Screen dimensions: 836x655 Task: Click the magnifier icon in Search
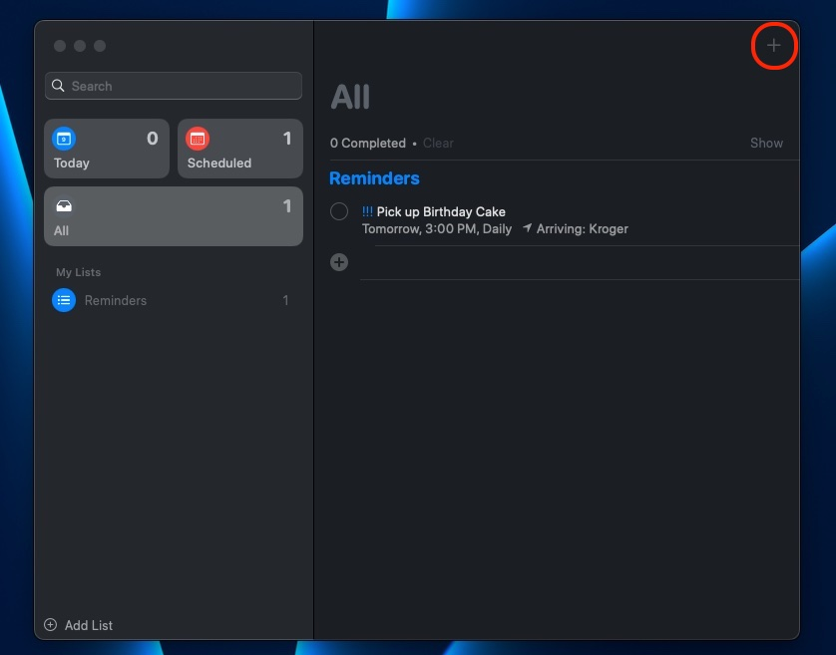click(58, 86)
